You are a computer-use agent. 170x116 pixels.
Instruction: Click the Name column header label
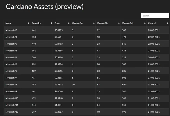8,23
